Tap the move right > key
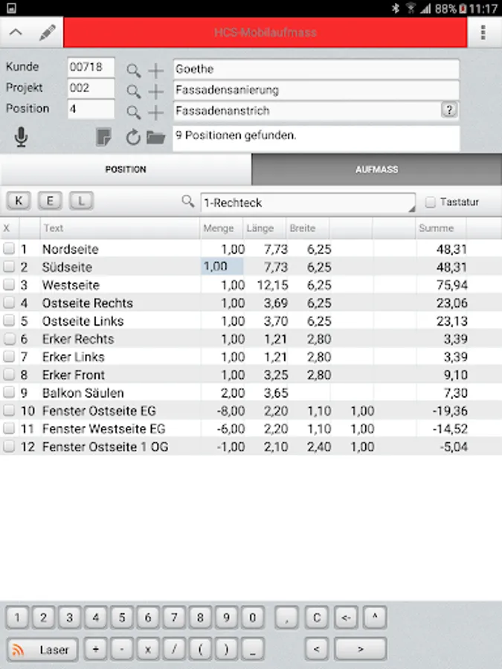 click(360, 650)
